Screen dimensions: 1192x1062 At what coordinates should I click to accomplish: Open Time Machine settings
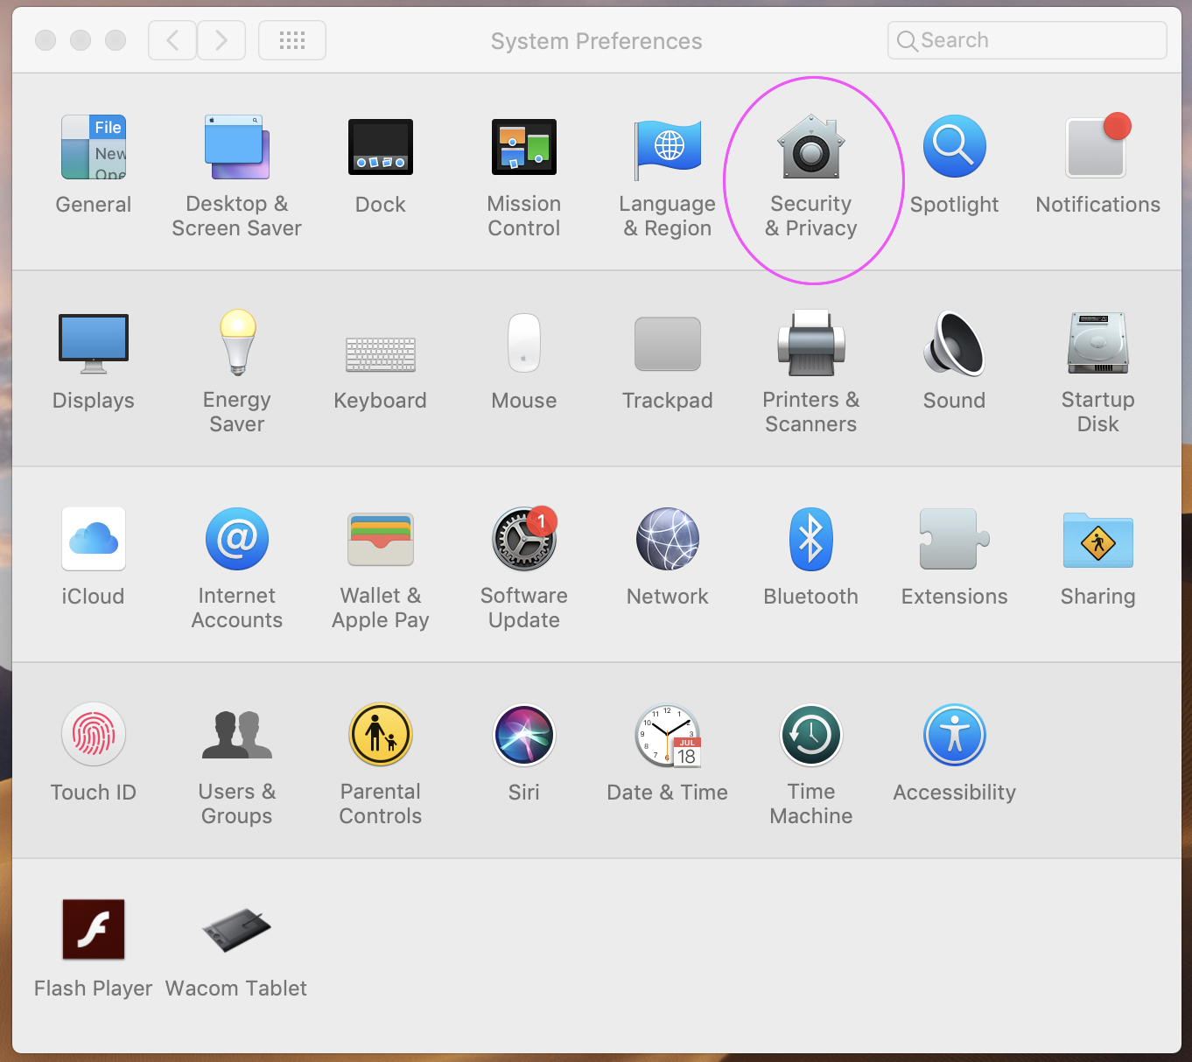(810, 736)
